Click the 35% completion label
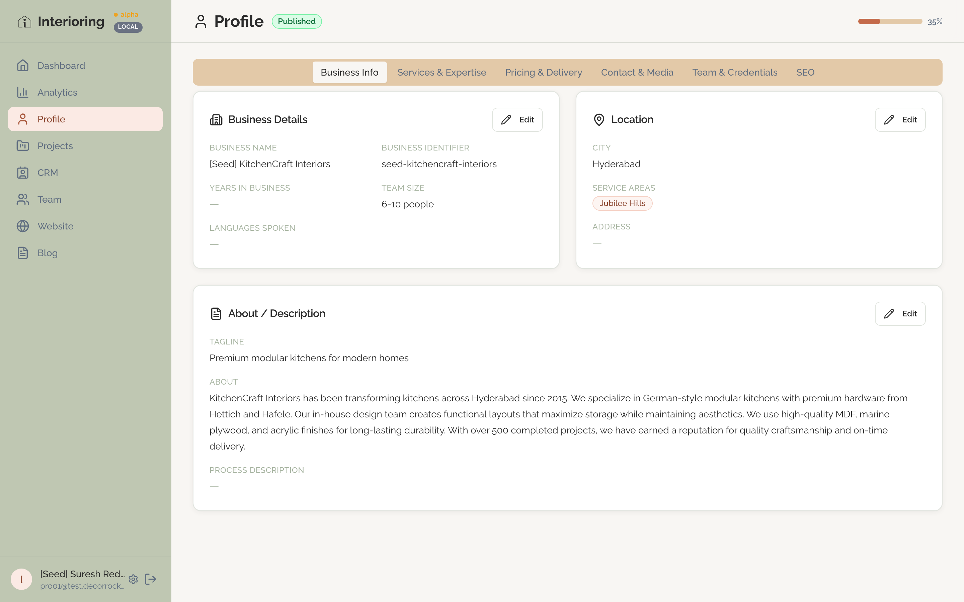The height and width of the screenshot is (602, 964). pos(935,22)
